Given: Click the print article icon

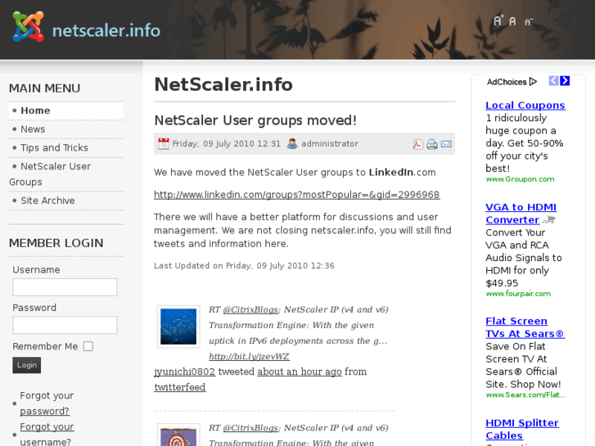Looking at the screenshot, I should tap(432, 144).
